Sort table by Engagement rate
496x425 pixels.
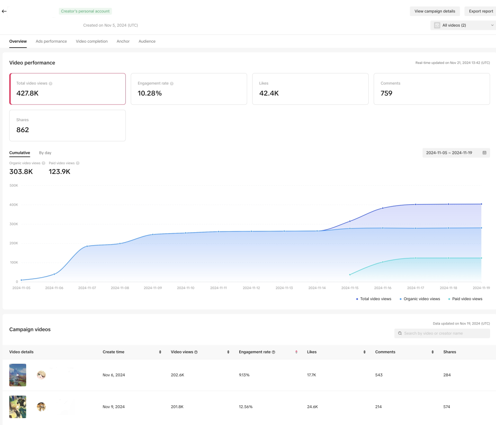click(x=296, y=352)
